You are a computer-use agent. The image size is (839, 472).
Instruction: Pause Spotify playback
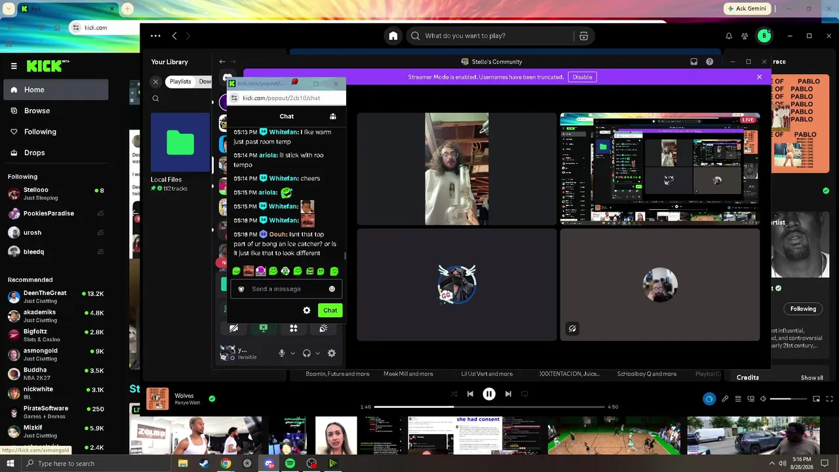click(x=489, y=394)
